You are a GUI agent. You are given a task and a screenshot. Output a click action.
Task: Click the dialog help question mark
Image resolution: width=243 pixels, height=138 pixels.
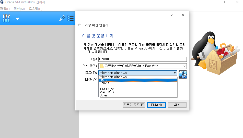coord(171,15)
